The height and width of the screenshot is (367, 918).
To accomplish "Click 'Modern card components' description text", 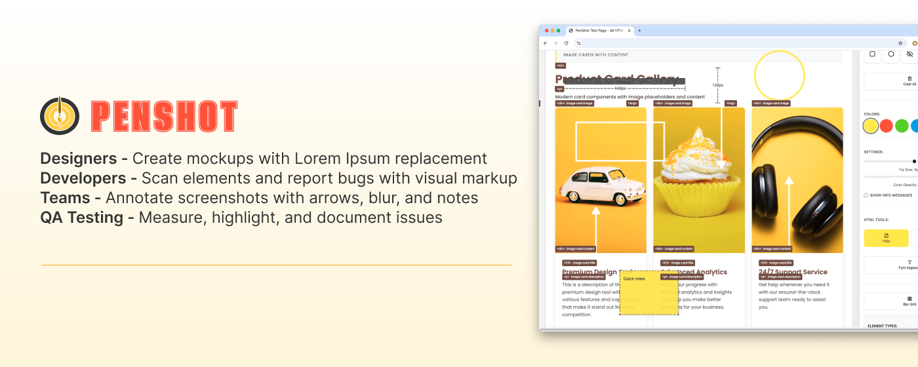I will point(630,97).
